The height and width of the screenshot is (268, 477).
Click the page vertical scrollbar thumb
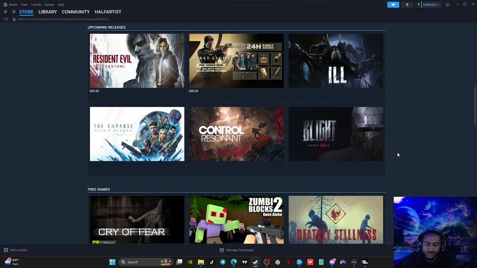tap(475, 106)
